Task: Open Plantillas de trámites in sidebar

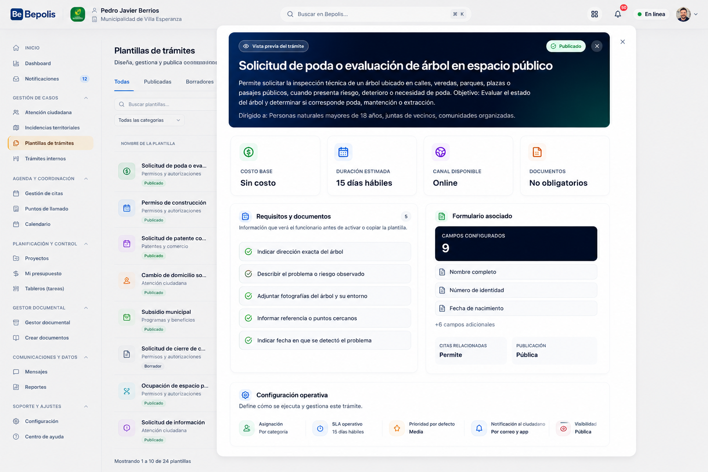Action: coord(51,143)
